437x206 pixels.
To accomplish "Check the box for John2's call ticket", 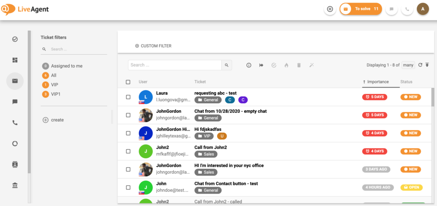I will pyautogui.click(x=128, y=151).
